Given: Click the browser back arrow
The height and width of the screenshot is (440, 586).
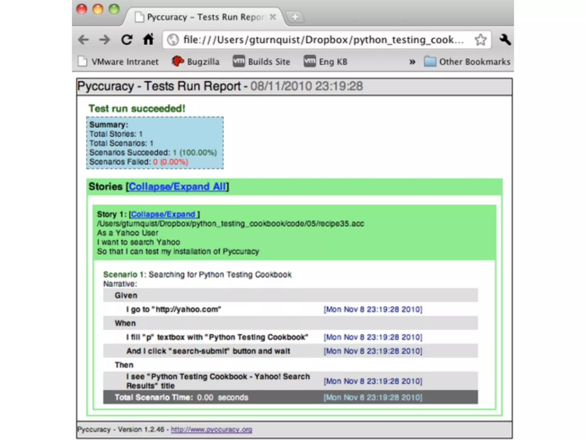Looking at the screenshot, I should 84,40.
